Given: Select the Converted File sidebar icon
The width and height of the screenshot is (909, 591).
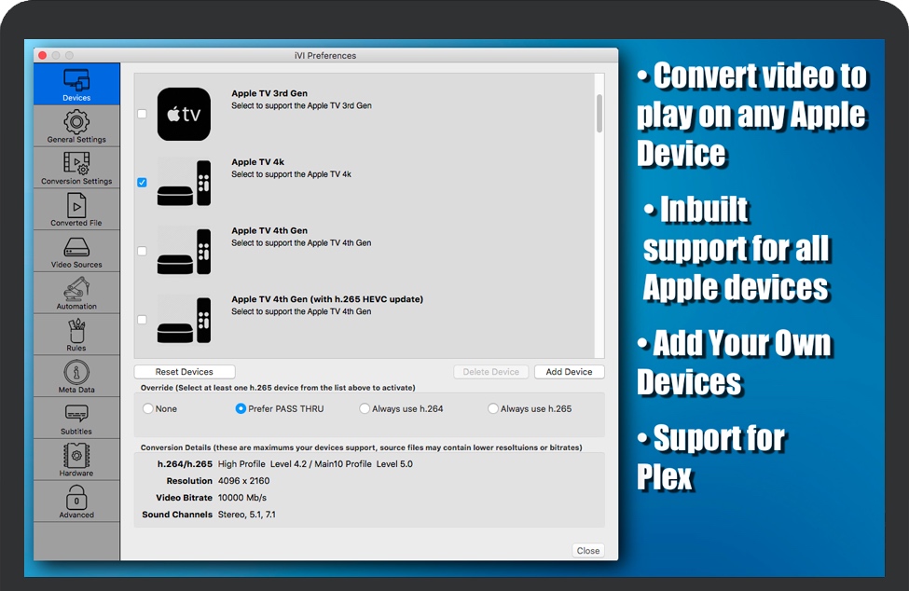Looking at the screenshot, I should coord(76,205).
